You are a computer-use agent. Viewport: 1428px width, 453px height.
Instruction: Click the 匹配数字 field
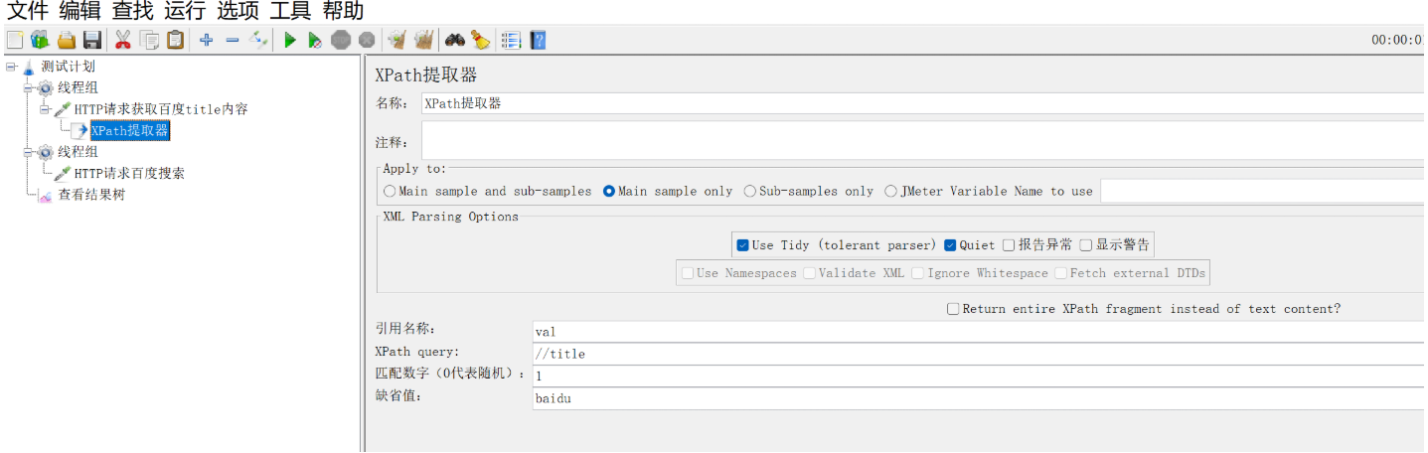point(979,377)
